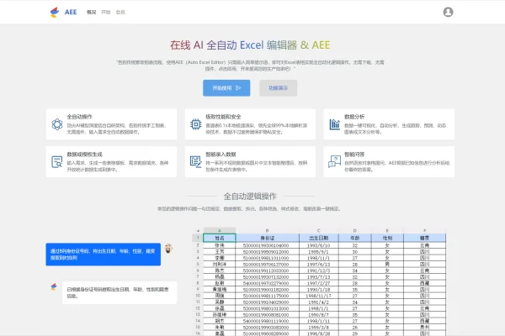
Task: Select 云南 cell in spreadsheet row 2
Action: point(424,245)
